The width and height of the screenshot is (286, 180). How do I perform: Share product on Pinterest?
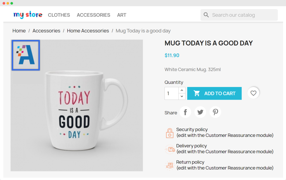(x=215, y=112)
